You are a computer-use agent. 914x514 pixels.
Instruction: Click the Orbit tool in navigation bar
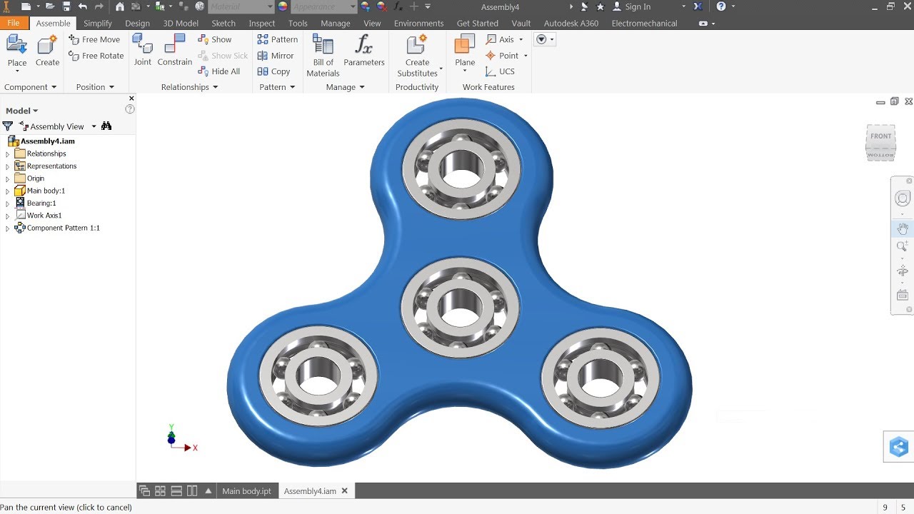pos(903,271)
